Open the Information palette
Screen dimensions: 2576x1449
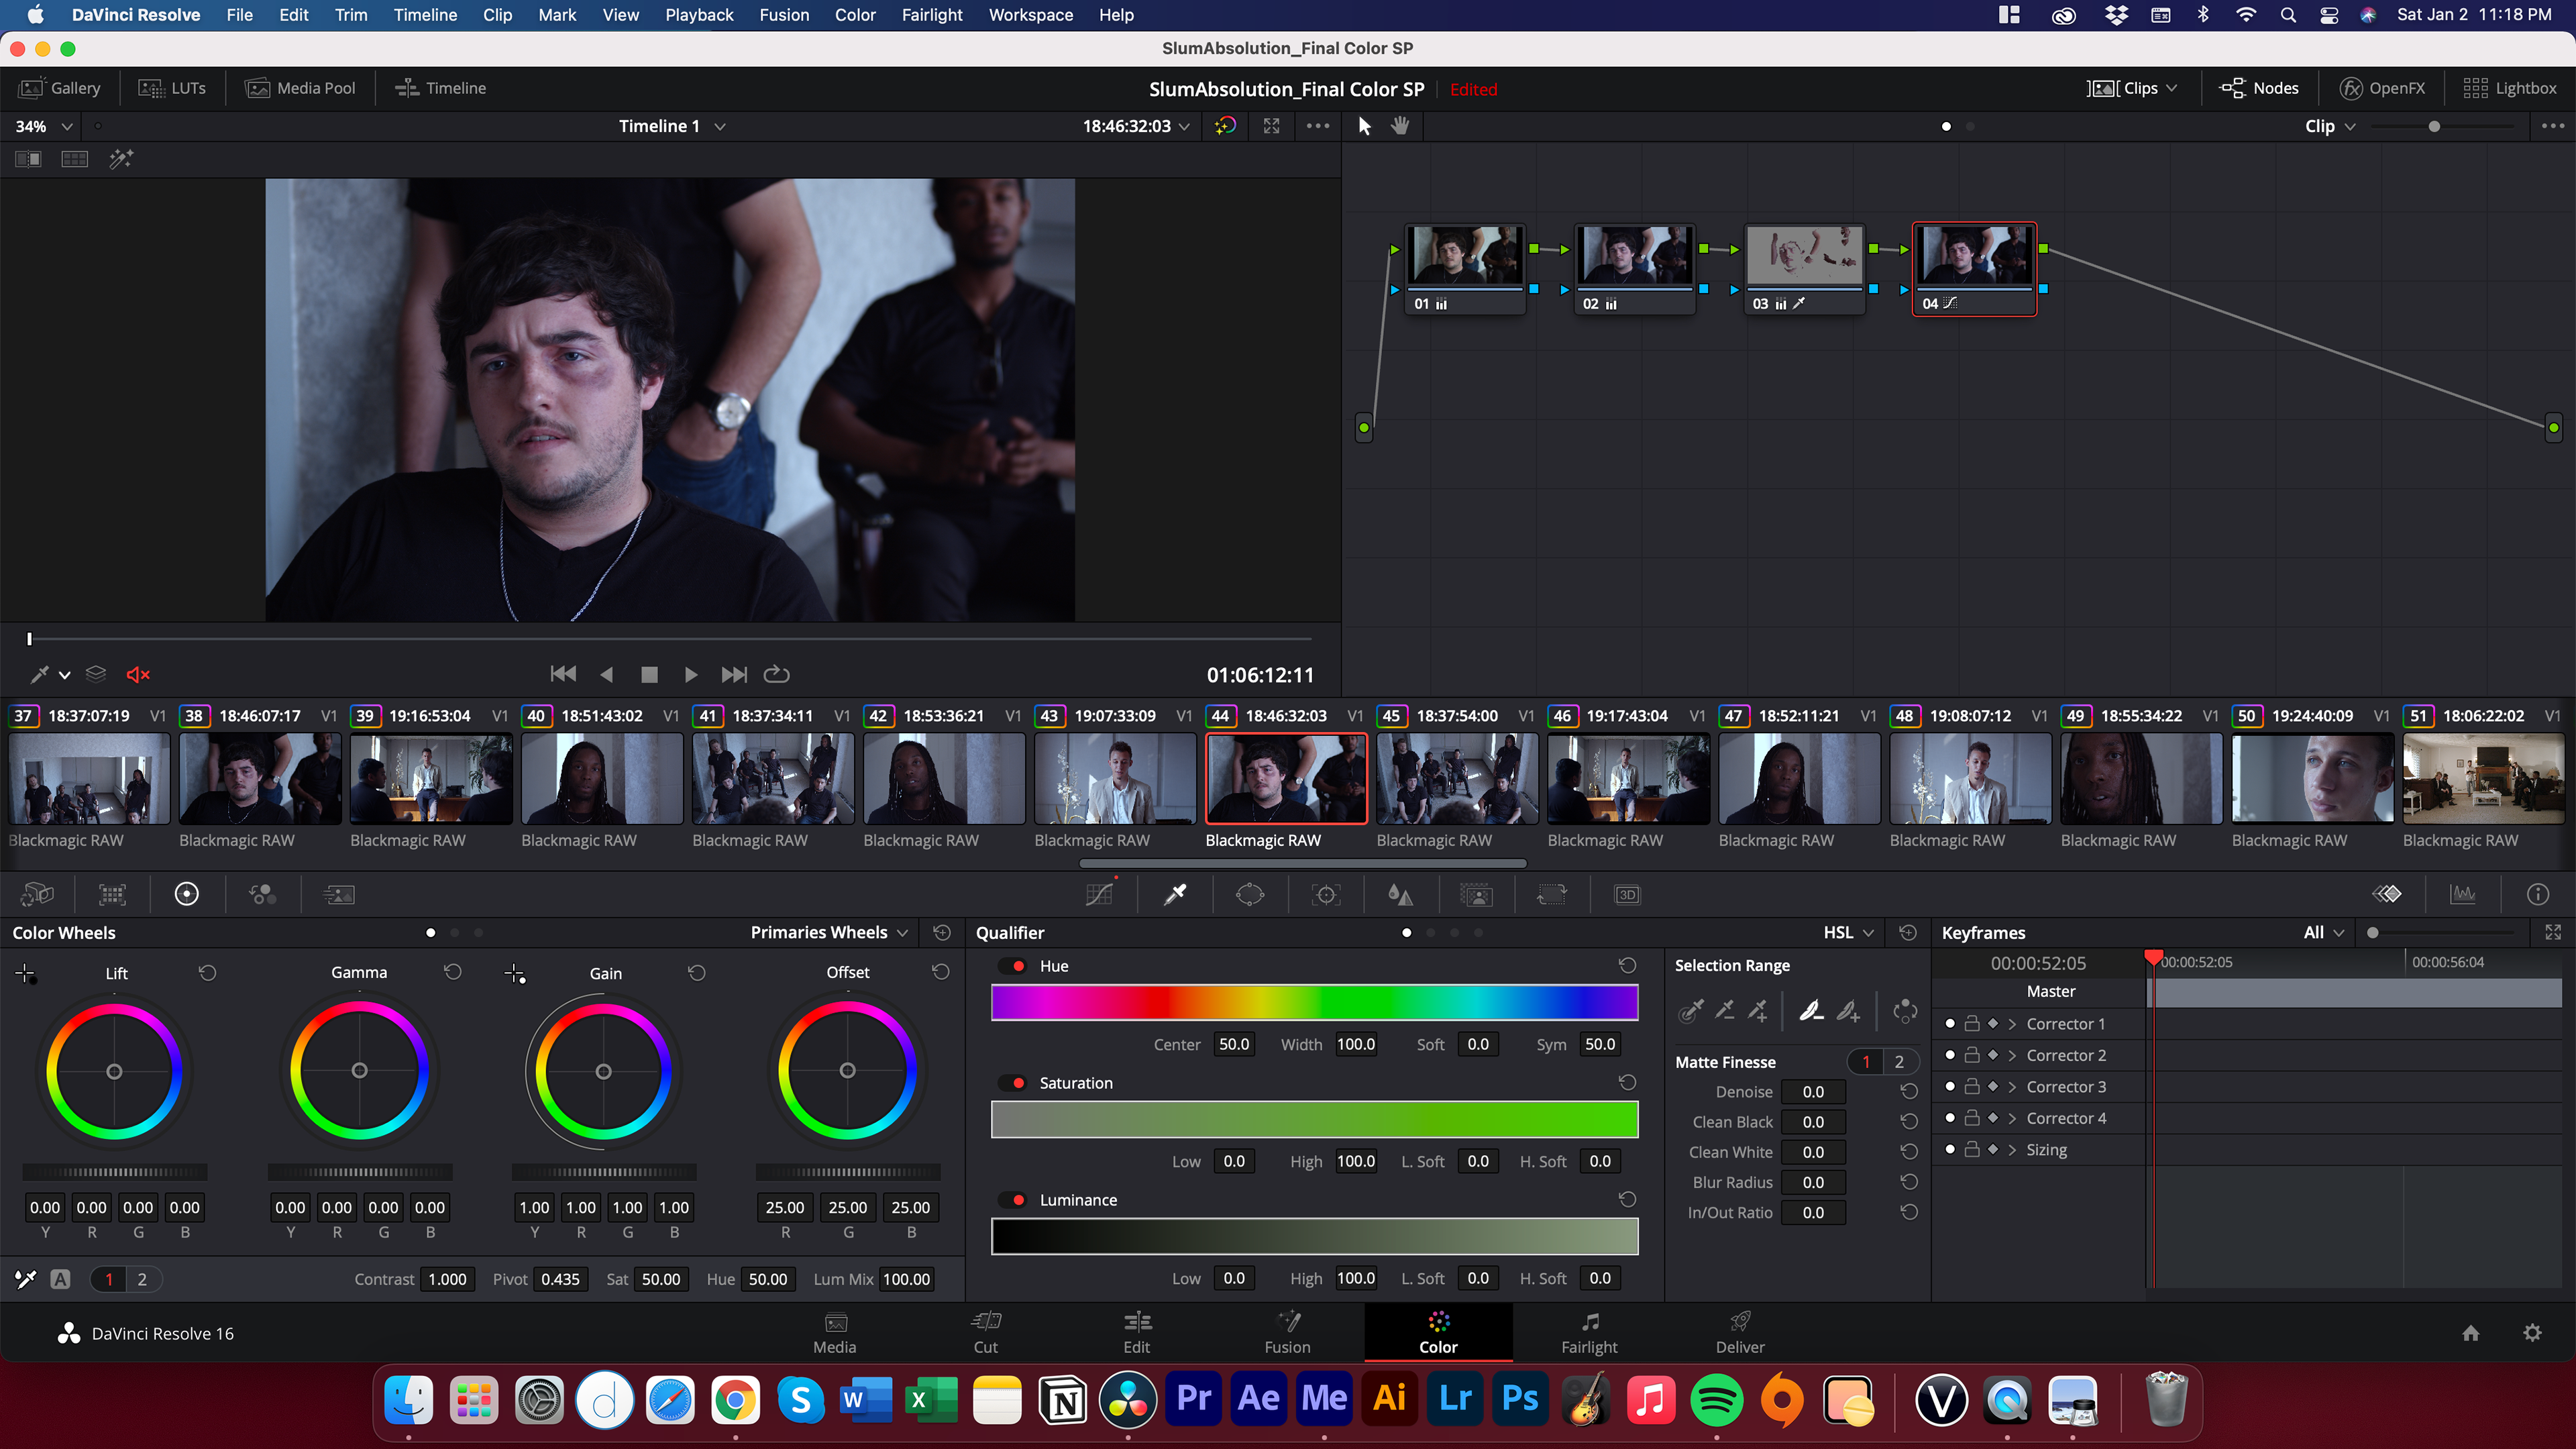point(2538,894)
